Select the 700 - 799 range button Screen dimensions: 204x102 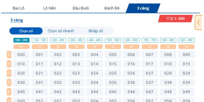(150, 40)
